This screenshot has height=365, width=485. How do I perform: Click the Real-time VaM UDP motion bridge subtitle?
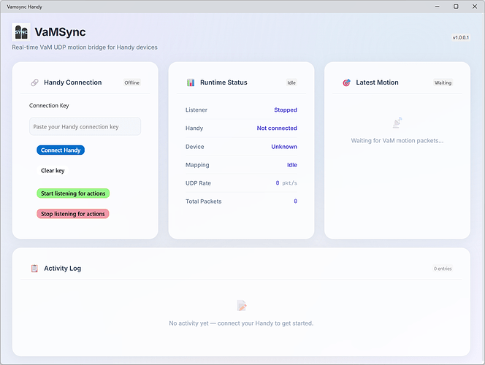[85, 47]
